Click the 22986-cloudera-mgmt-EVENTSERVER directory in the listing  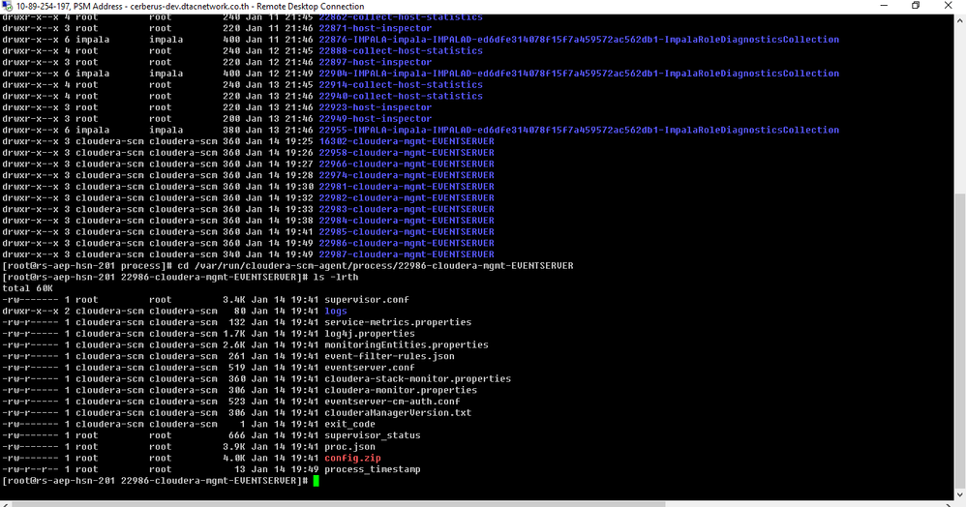coord(407,243)
